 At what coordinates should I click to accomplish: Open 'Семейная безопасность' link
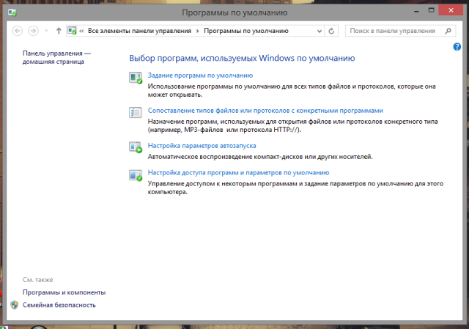(59, 305)
